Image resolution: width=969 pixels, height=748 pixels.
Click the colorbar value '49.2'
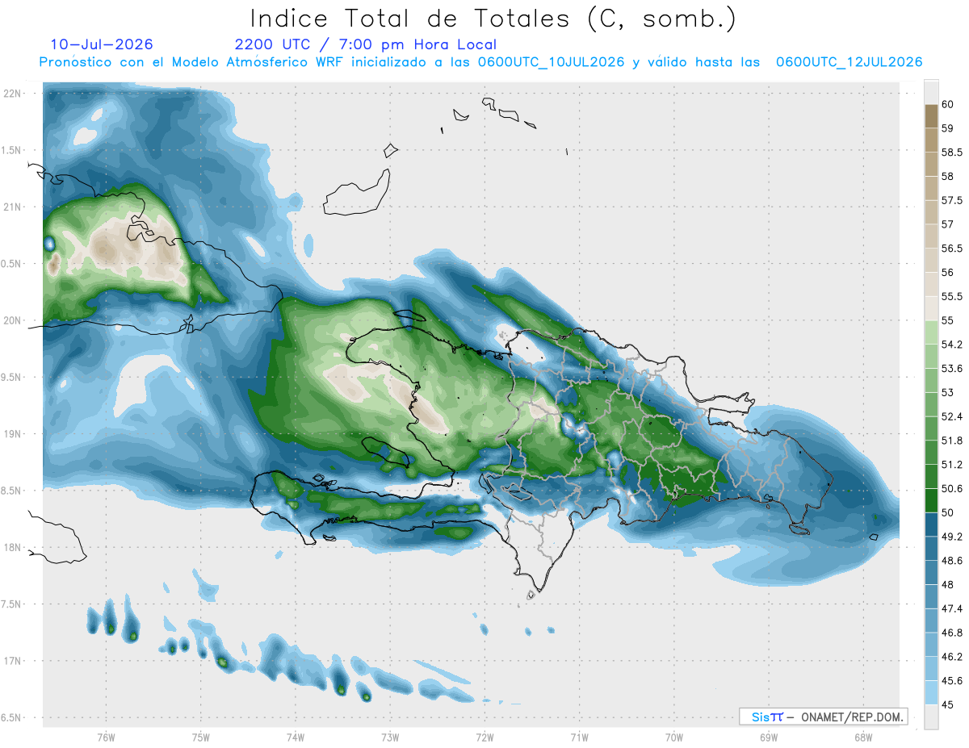(x=952, y=537)
